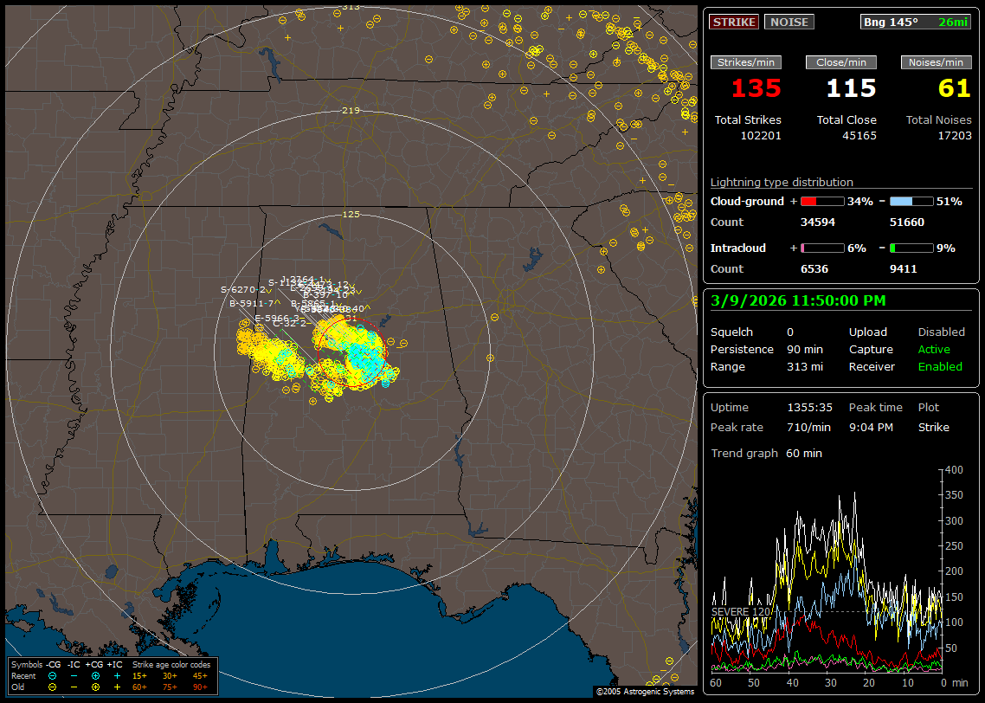Click the recent -CG symbol in the legend
The width and height of the screenshot is (985, 703).
(x=52, y=675)
